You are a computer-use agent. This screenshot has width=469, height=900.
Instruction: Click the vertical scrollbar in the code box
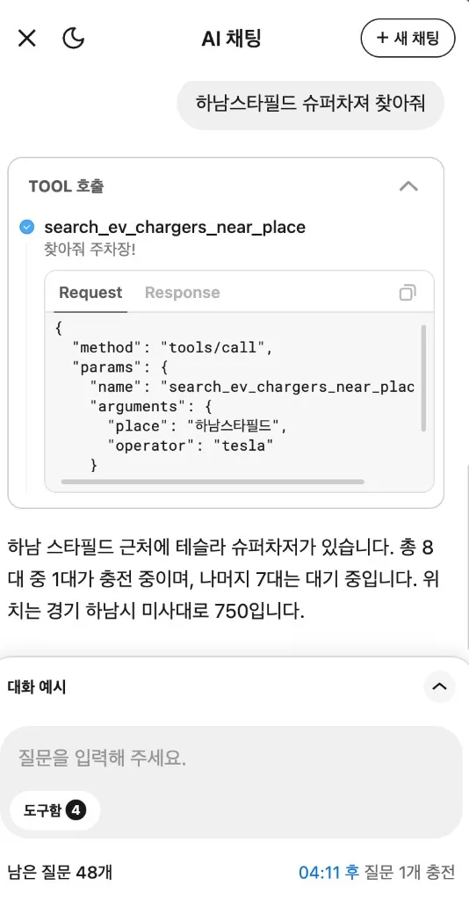423,378
